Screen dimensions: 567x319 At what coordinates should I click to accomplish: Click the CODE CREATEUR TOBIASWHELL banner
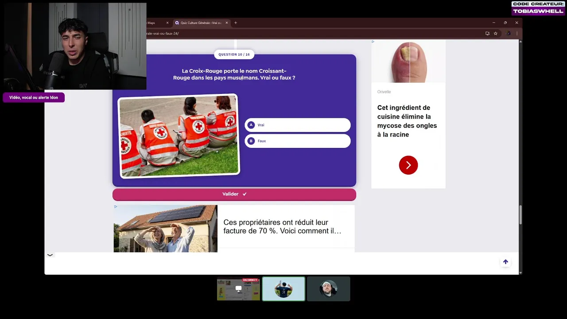tap(538, 8)
